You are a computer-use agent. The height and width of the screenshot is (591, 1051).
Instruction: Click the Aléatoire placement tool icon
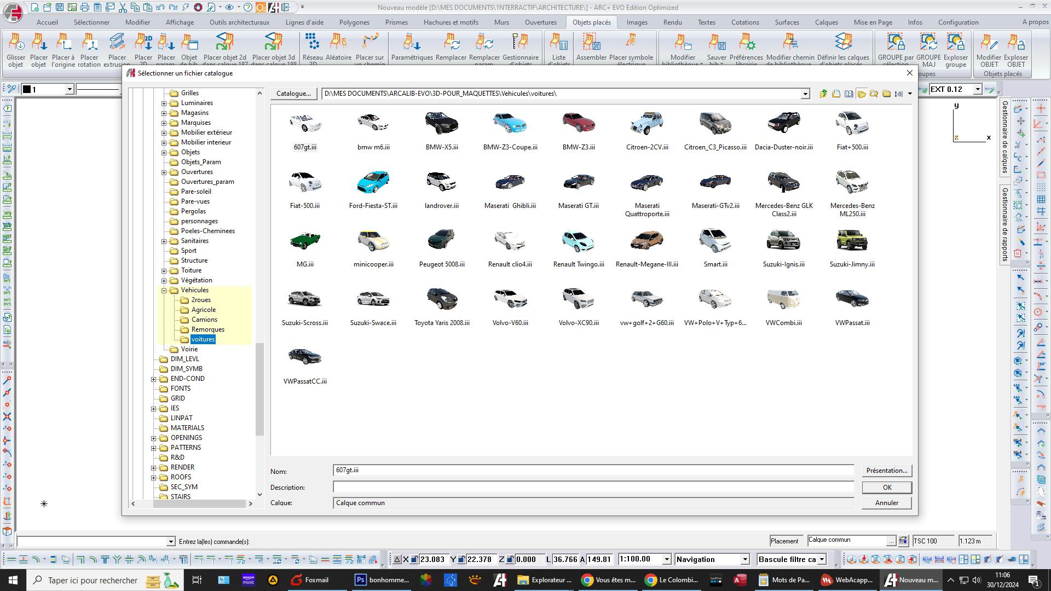[338, 43]
